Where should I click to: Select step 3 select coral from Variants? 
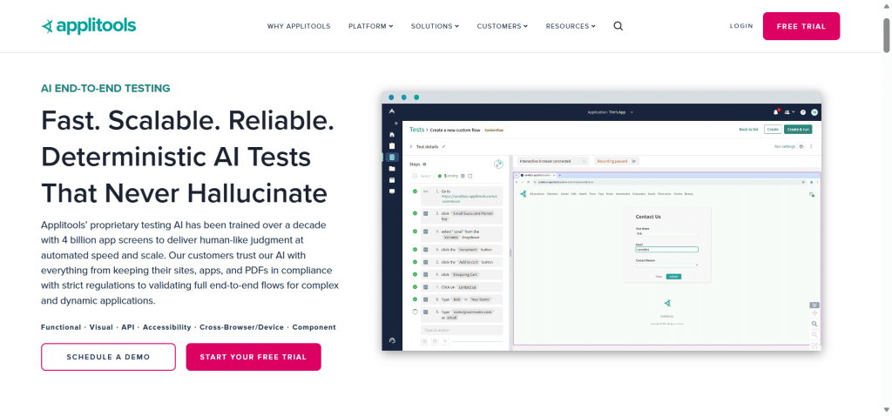pyautogui.click(x=462, y=234)
